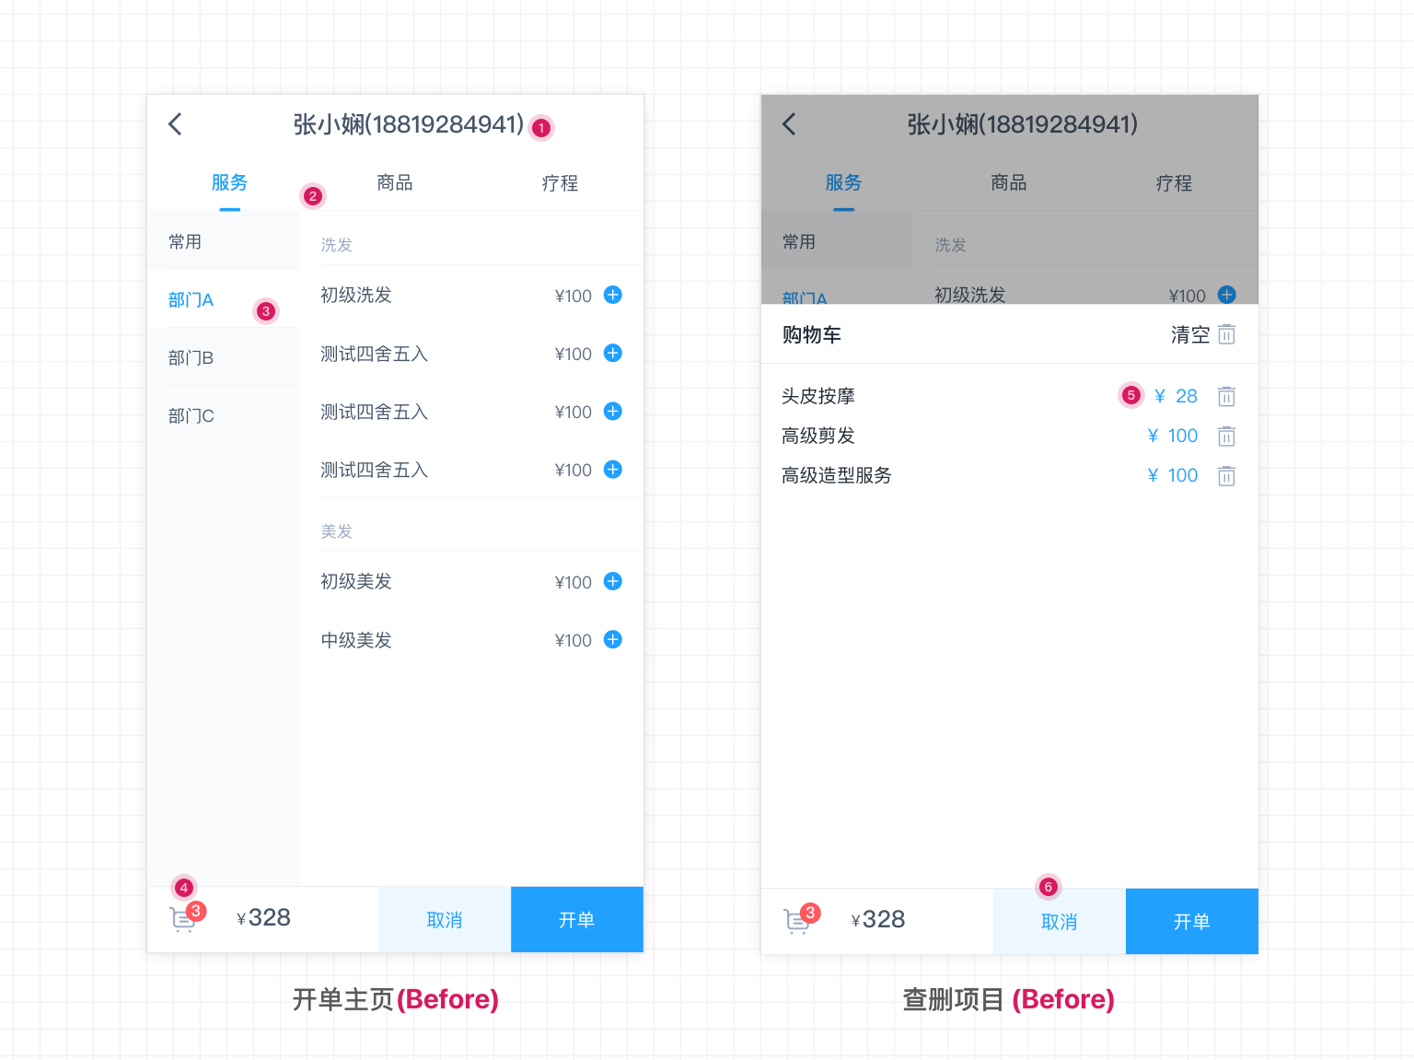Choose 常用 category on right screen

[838, 241]
